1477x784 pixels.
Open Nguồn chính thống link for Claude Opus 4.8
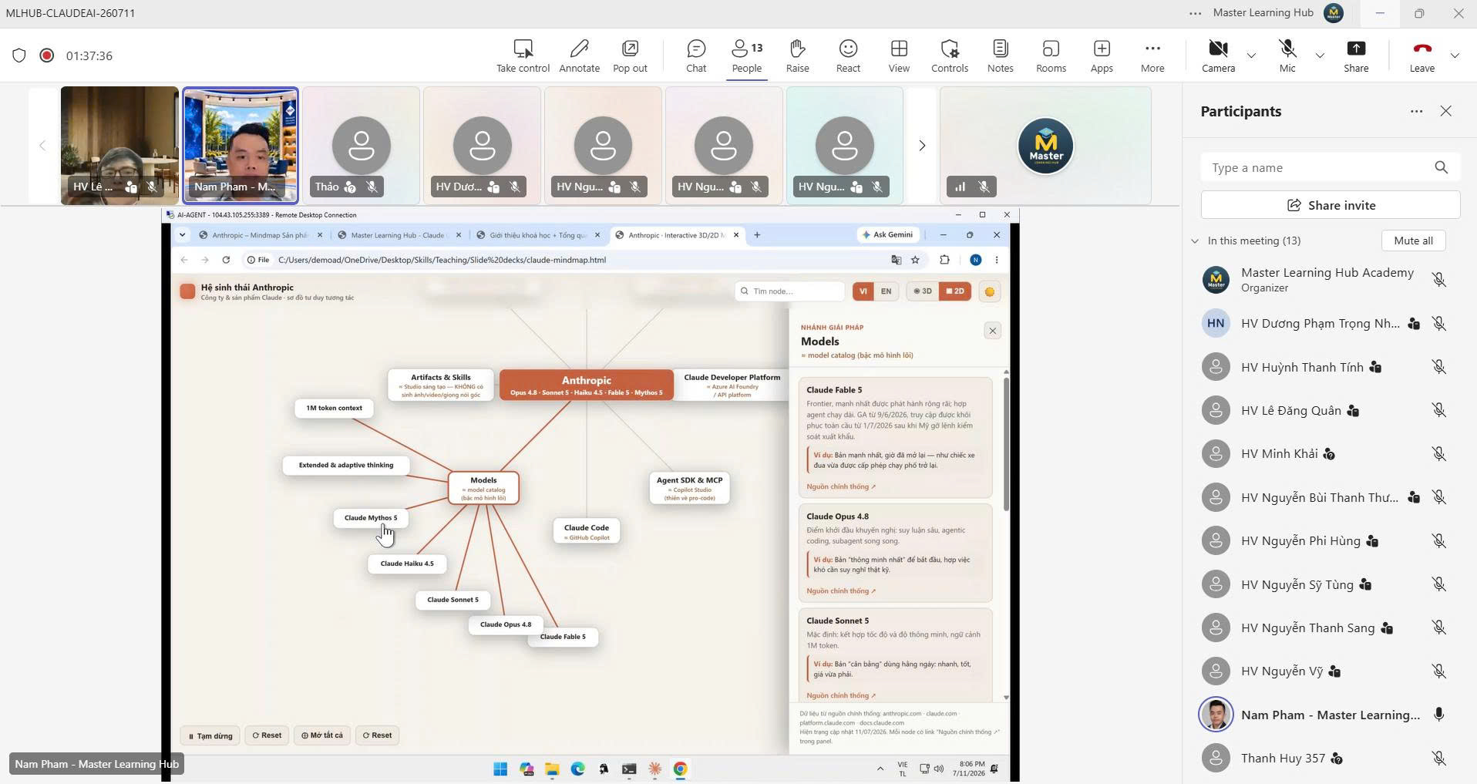tap(841, 591)
